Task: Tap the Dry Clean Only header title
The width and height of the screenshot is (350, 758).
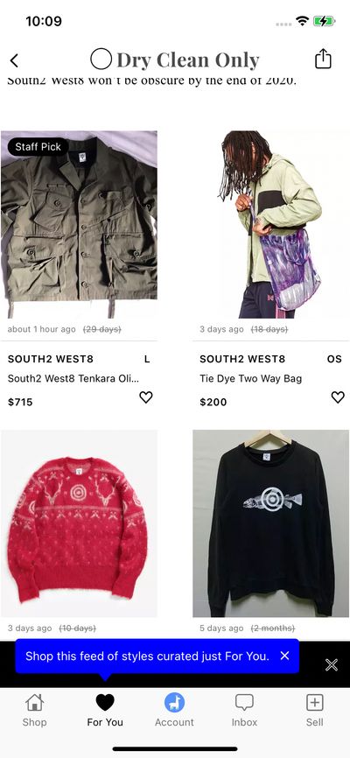Action: 188,60
